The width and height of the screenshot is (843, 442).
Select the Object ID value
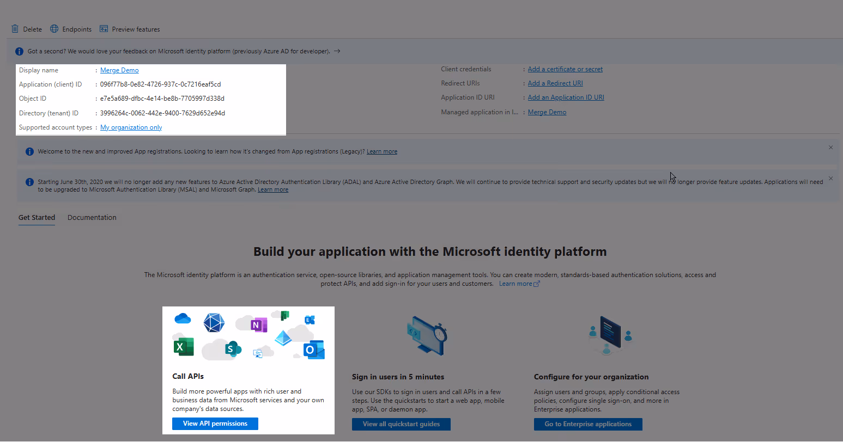(x=162, y=99)
